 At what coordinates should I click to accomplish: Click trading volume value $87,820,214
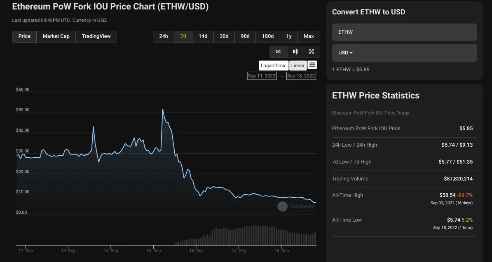458,179
